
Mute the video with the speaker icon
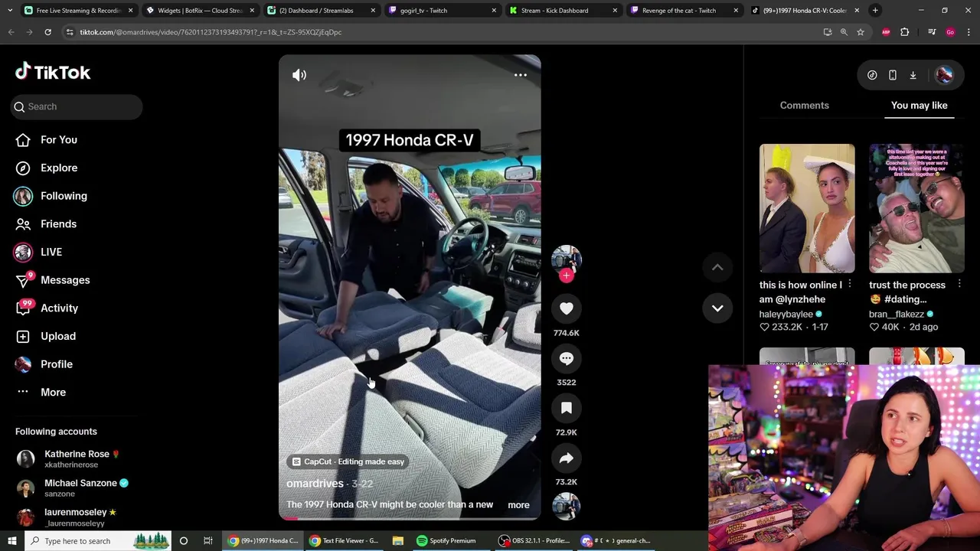(299, 75)
